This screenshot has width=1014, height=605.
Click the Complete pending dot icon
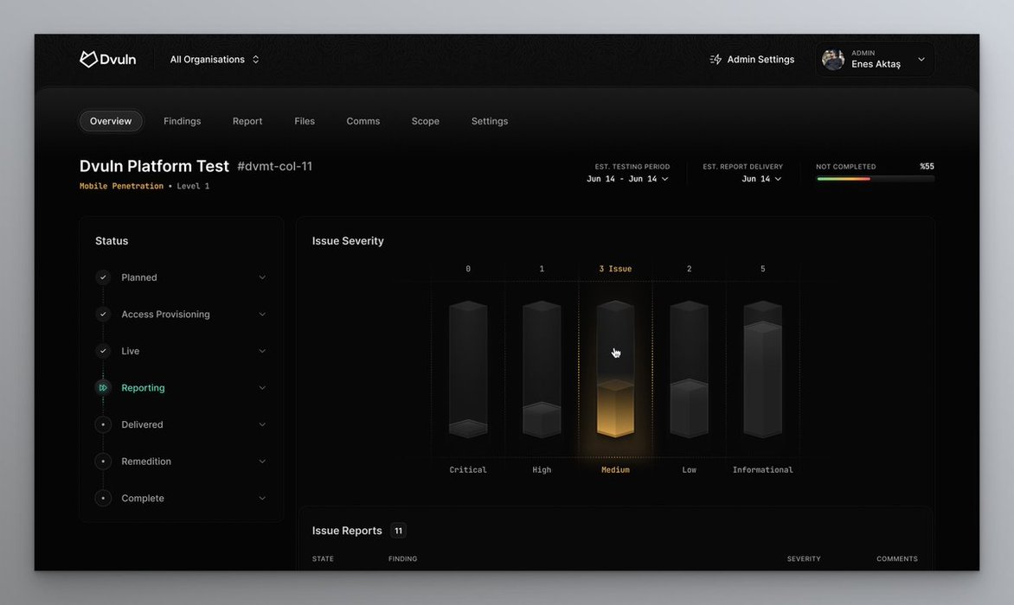[103, 498]
